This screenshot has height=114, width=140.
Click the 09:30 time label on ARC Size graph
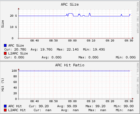tap(129, 41)
